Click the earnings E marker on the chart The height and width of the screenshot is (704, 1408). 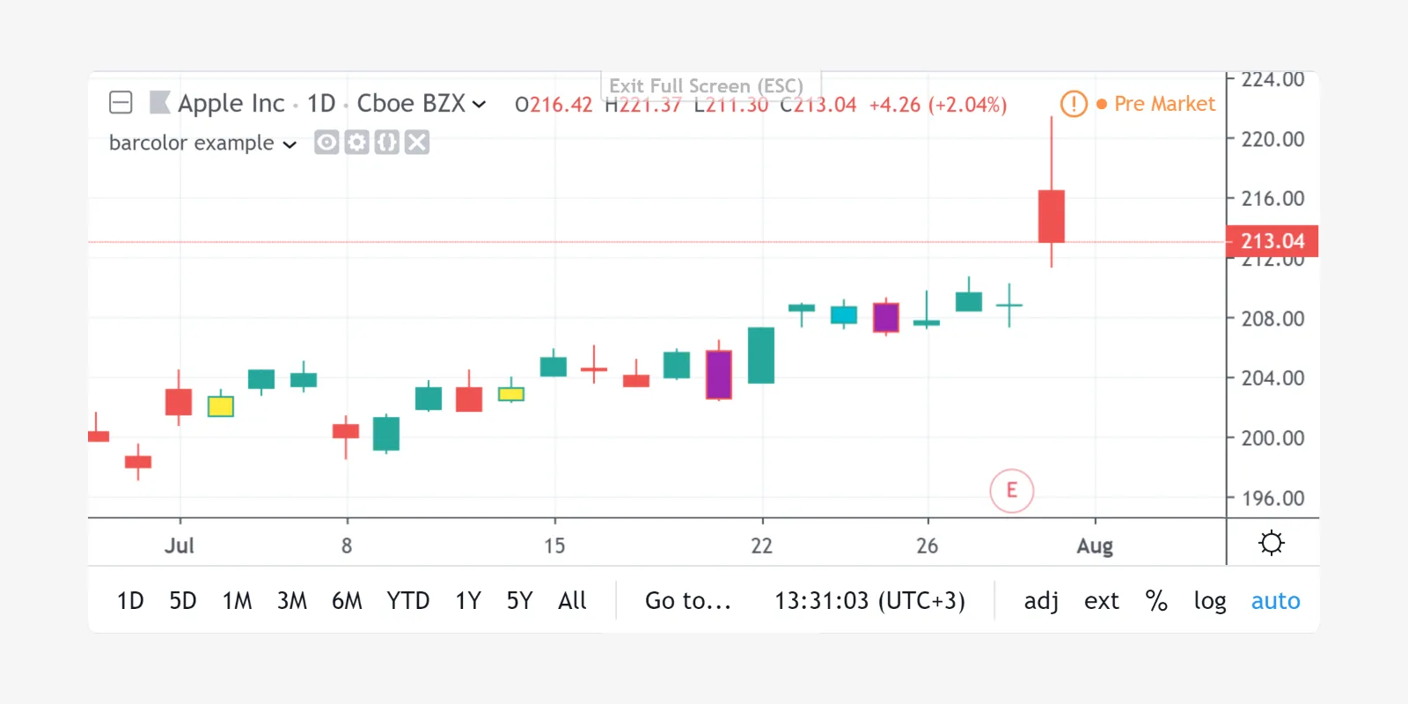(1011, 490)
